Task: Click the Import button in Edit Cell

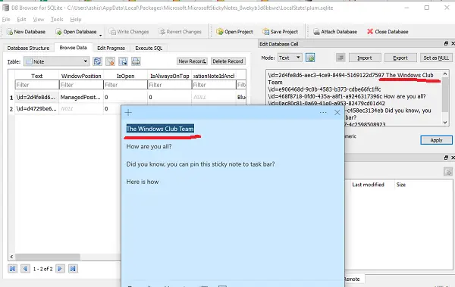Action: (x=365, y=58)
